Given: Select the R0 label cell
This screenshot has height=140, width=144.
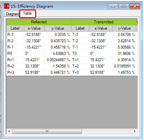Looking at the screenshot, I should coord(15,53).
